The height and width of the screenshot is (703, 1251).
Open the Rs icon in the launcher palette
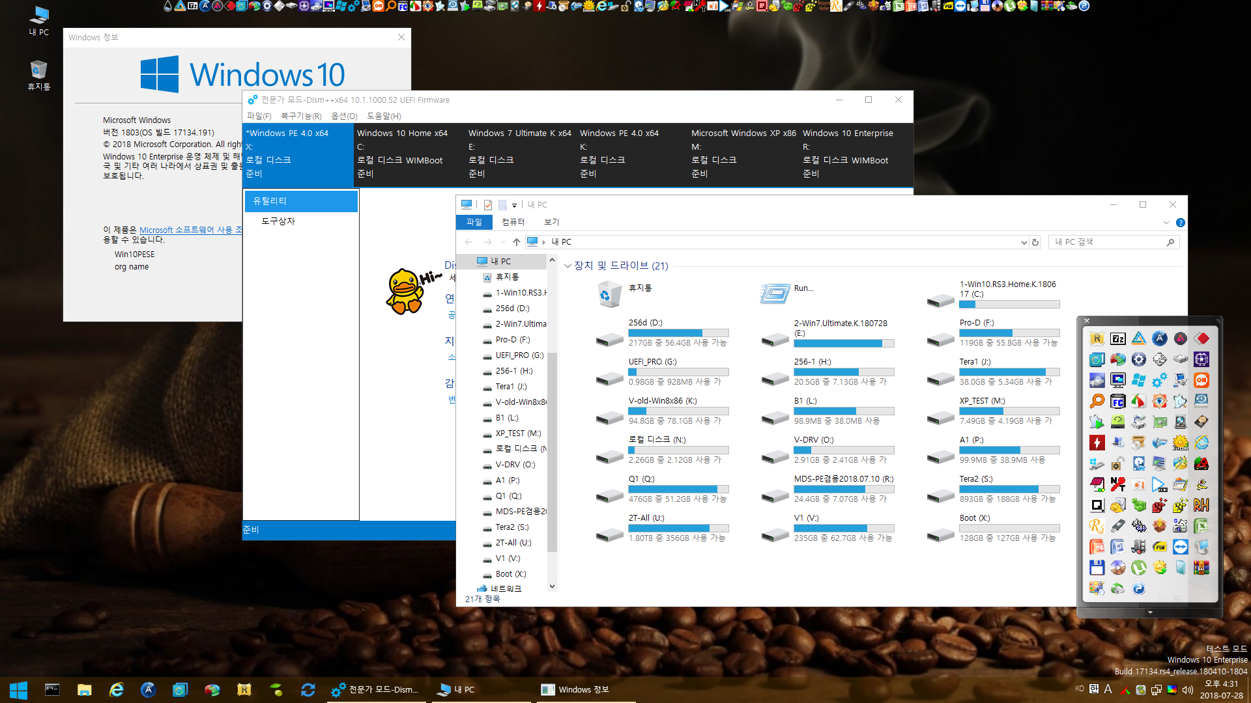[1097, 526]
